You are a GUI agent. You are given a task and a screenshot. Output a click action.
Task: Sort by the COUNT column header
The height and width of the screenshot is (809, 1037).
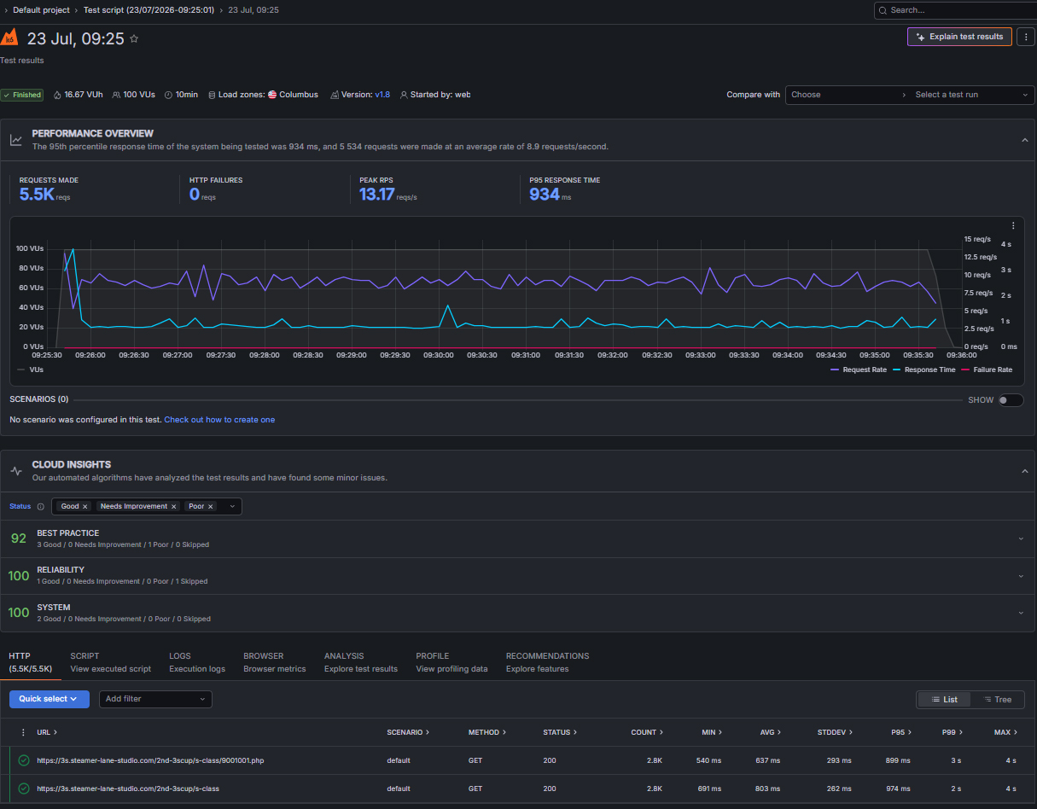tap(647, 732)
